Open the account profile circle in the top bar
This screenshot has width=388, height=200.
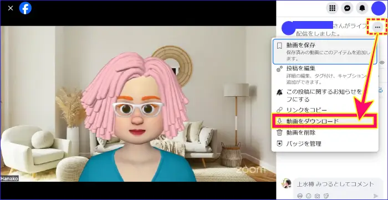pos(379,8)
